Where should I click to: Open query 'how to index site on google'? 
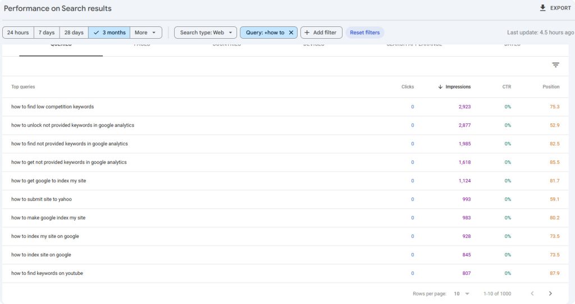click(41, 255)
